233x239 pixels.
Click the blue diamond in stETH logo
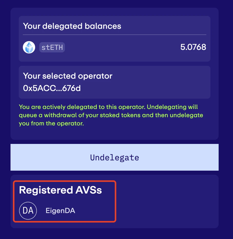pyautogui.click(x=29, y=47)
